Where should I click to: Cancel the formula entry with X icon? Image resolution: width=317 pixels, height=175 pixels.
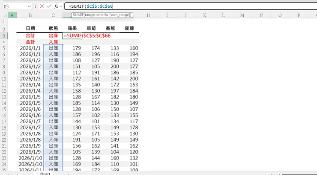pyautogui.click(x=42, y=6)
